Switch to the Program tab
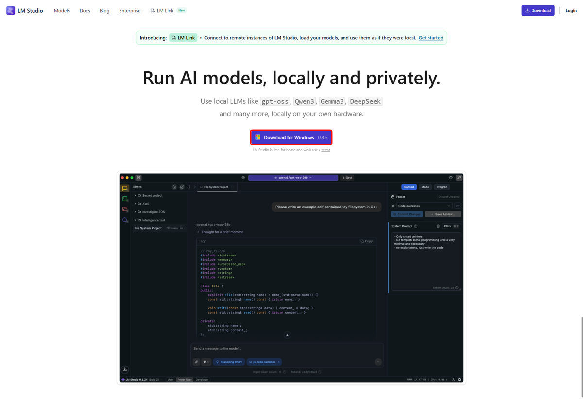This screenshot has width=583, height=399. pyautogui.click(x=442, y=187)
